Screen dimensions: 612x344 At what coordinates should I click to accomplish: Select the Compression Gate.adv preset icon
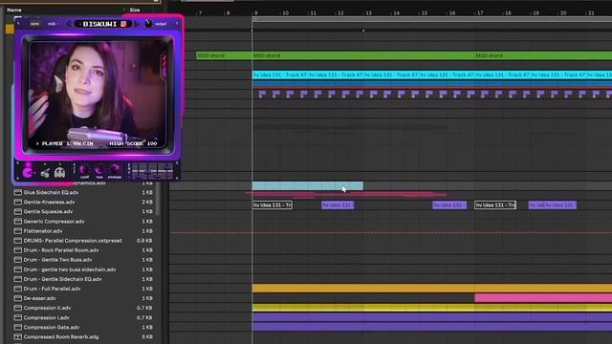(x=17, y=327)
